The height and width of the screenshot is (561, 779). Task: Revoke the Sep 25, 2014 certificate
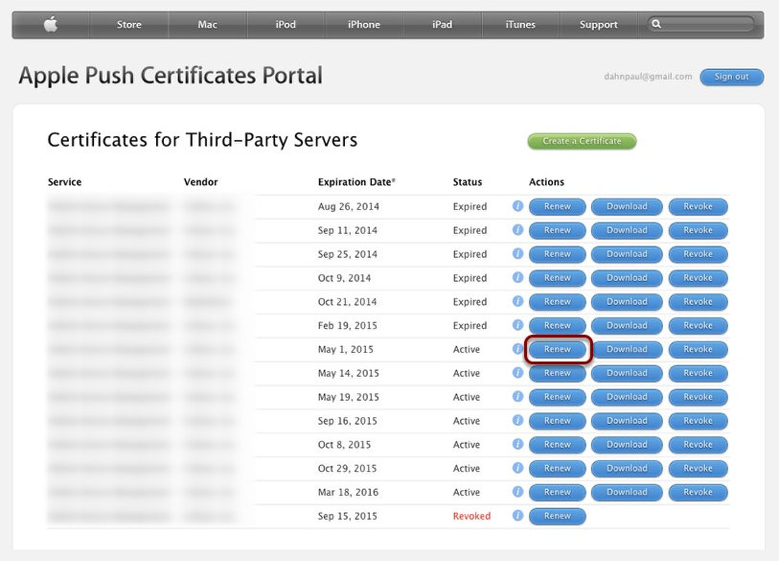[x=698, y=254]
